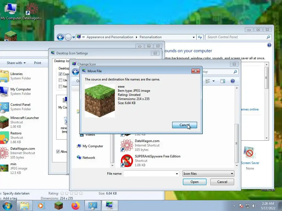
Task: Open the view options dropdown arrow
Action: tap(213, 81)
